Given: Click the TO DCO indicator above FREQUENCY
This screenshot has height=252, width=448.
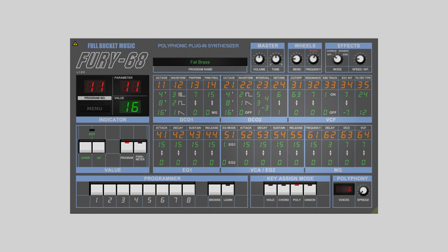Looking at the screenshot, I should [313, 50].
